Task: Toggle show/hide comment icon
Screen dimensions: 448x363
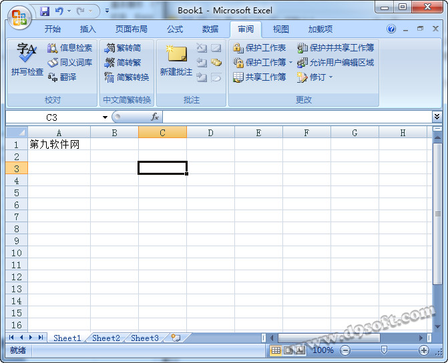Action: click(216, 47)
